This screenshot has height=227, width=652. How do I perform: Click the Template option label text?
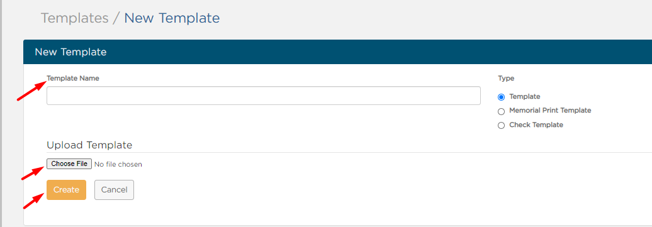coord(525,96)
